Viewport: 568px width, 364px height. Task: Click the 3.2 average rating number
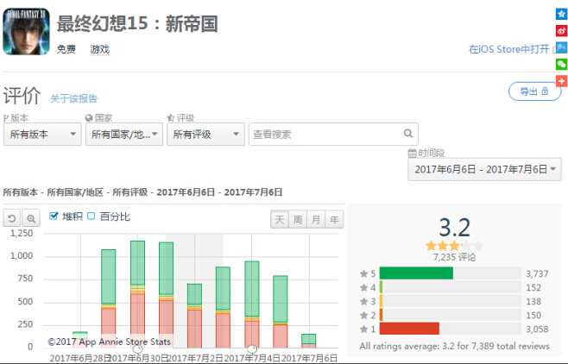coord(455,228)
